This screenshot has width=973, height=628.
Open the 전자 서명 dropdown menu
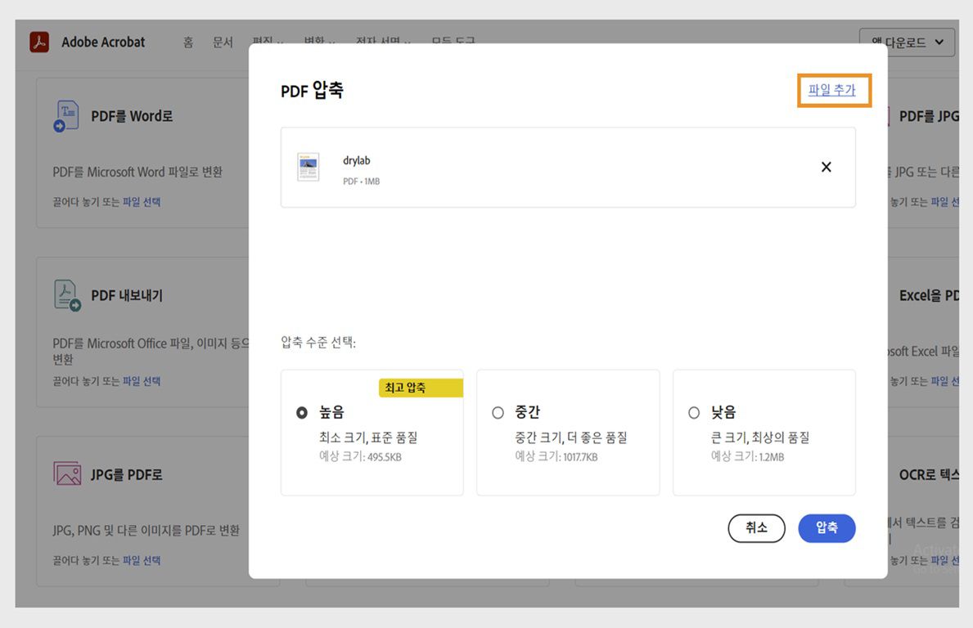pyautogui.click(x=381, y=43)
